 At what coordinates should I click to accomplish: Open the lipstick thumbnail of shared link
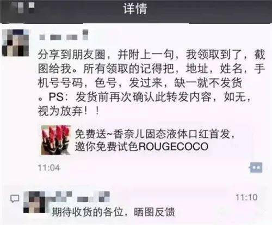56,140
